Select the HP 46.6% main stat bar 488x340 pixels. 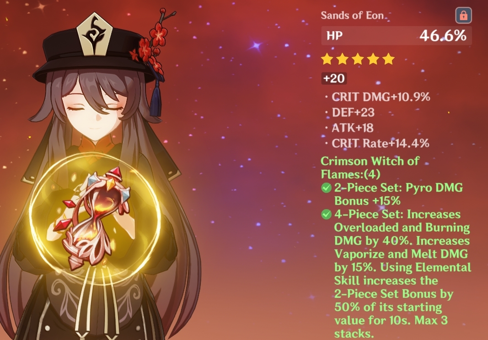point(397,36)
